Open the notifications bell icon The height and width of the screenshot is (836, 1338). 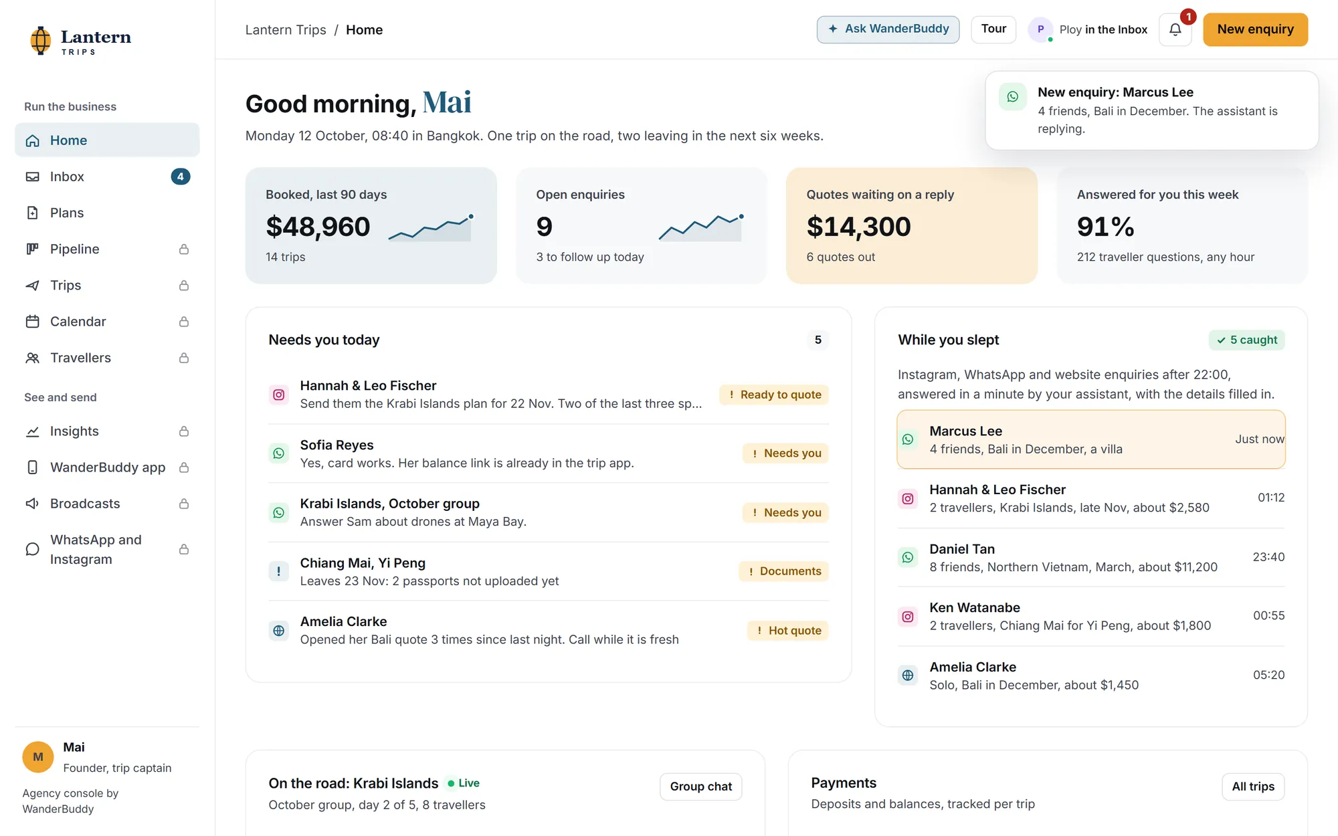tap(1175, 29)
